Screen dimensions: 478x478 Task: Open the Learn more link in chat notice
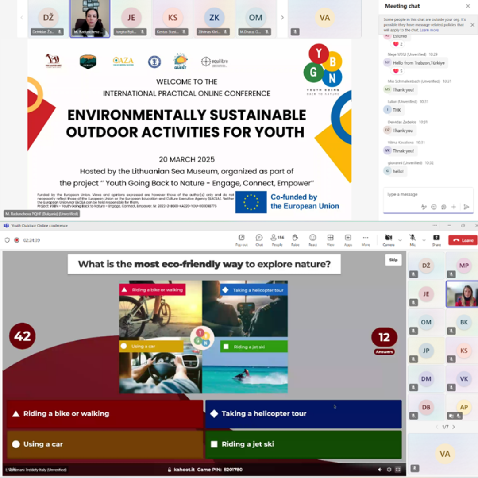coord(429,30)
